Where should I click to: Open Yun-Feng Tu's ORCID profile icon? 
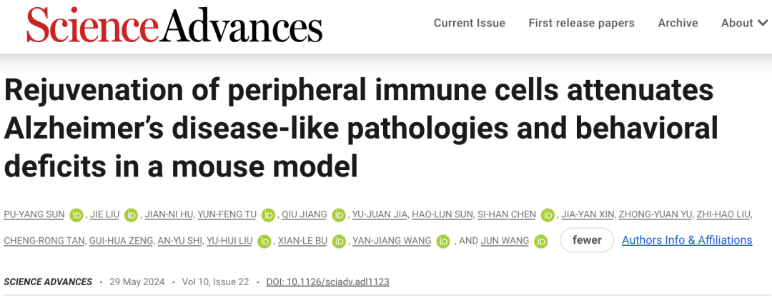click(x=268, y=214)
